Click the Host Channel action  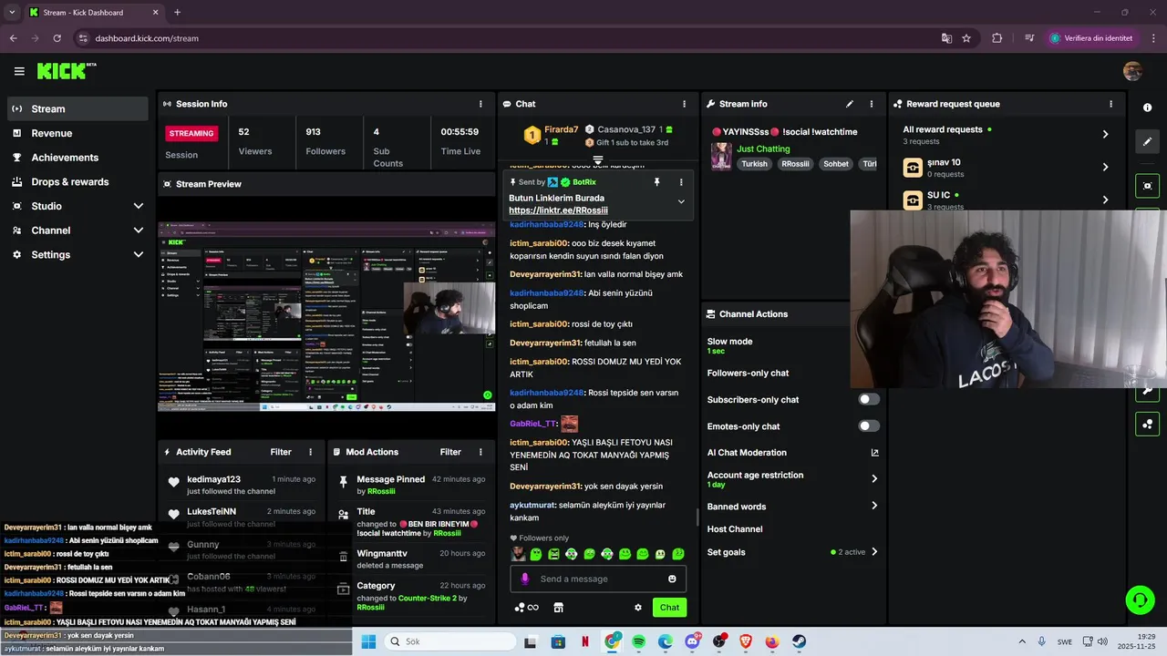pyautogui.click(x=735, y=528)
